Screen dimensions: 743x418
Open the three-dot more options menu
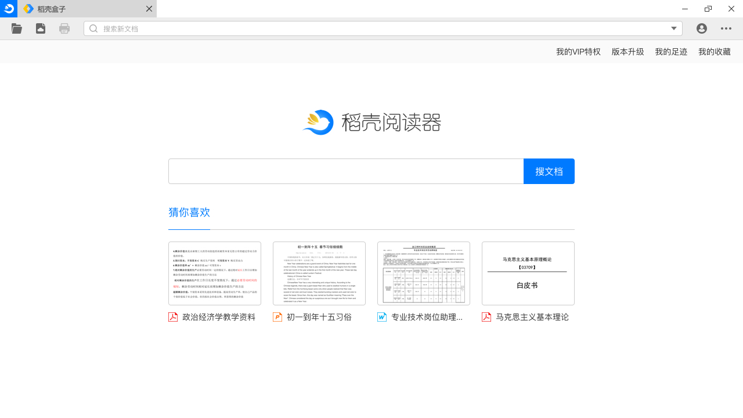click(x=726, y=28)
